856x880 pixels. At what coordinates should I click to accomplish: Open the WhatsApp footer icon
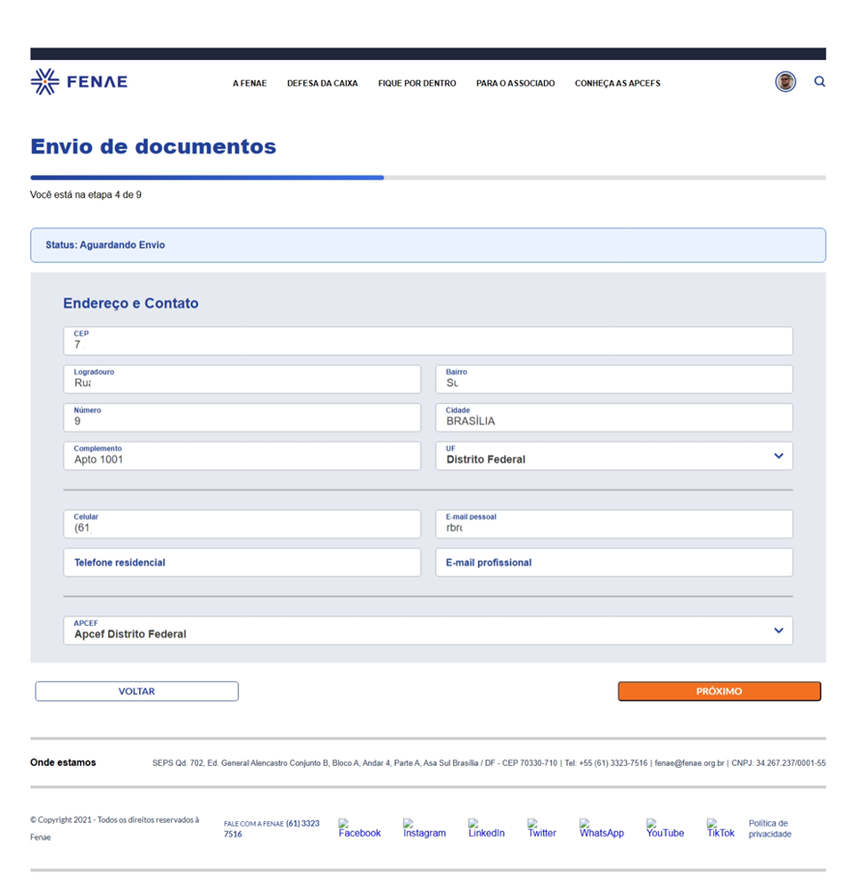(x=601, y=828)
